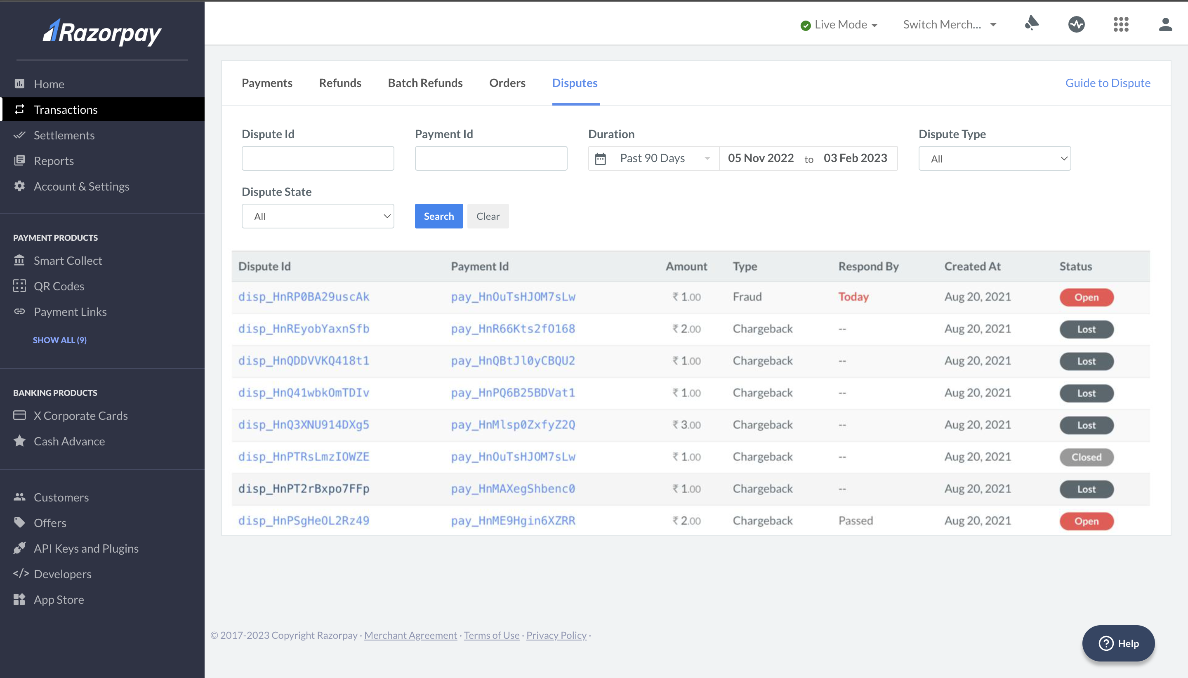This screenshot has width=1188, height=678.
Task: Open payment pay_HnQBtJl0yCBQU2
Action: tap(513, 360)
